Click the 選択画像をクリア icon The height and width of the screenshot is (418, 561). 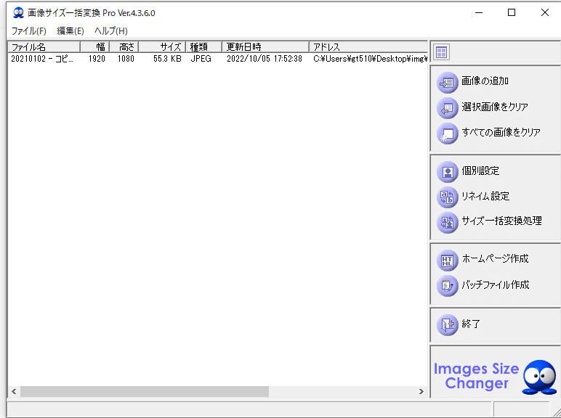[447, 108]
